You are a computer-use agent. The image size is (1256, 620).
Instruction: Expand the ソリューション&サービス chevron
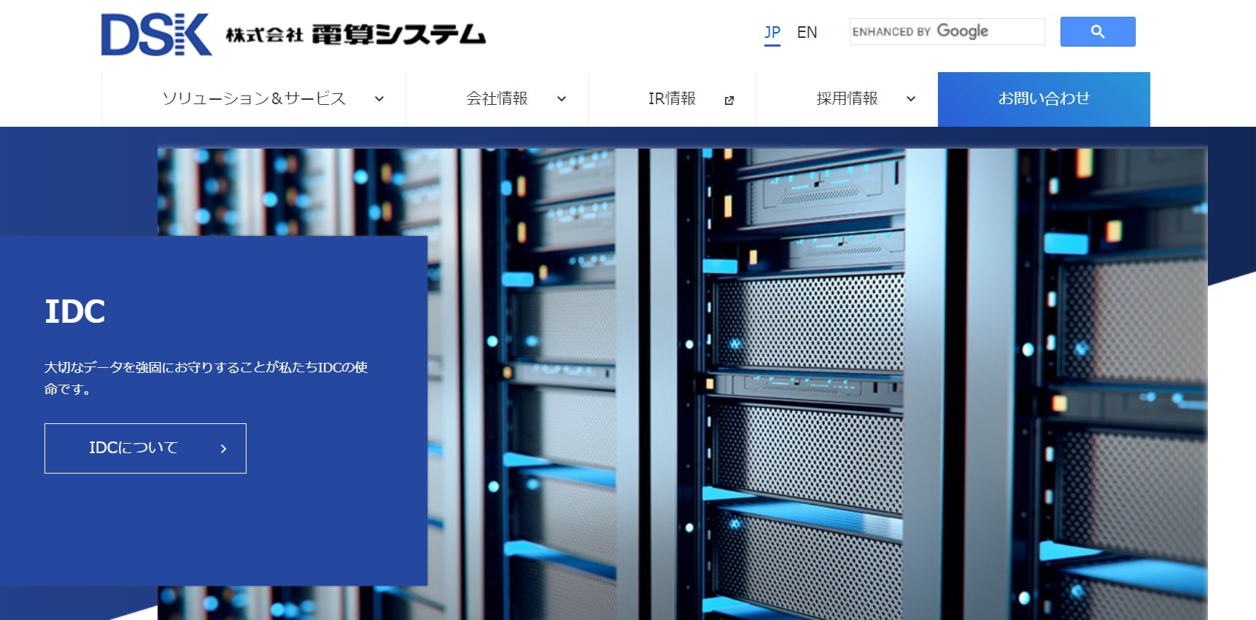379,99
